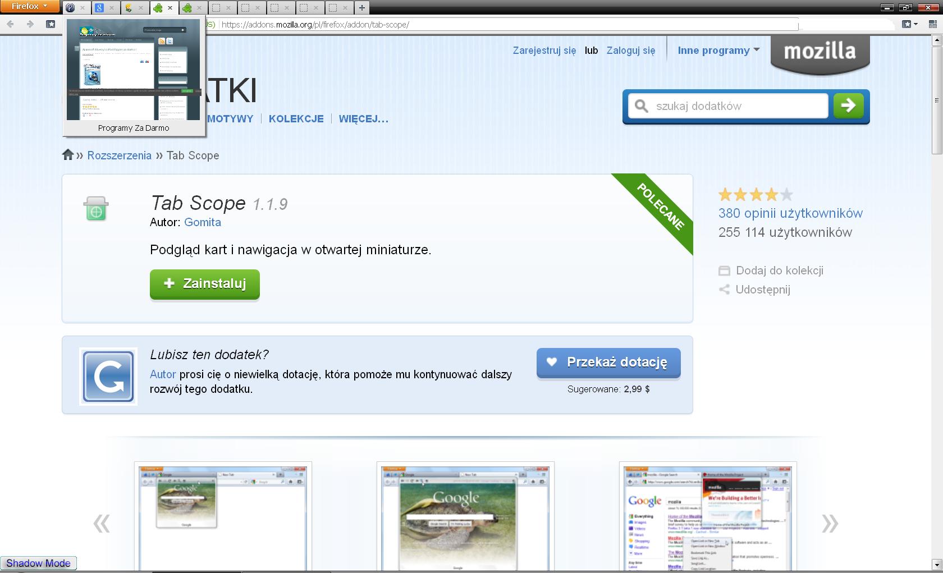Click Zaloguj się link
This screenshot has height=573, width=943.
click(x=631, y=51)
